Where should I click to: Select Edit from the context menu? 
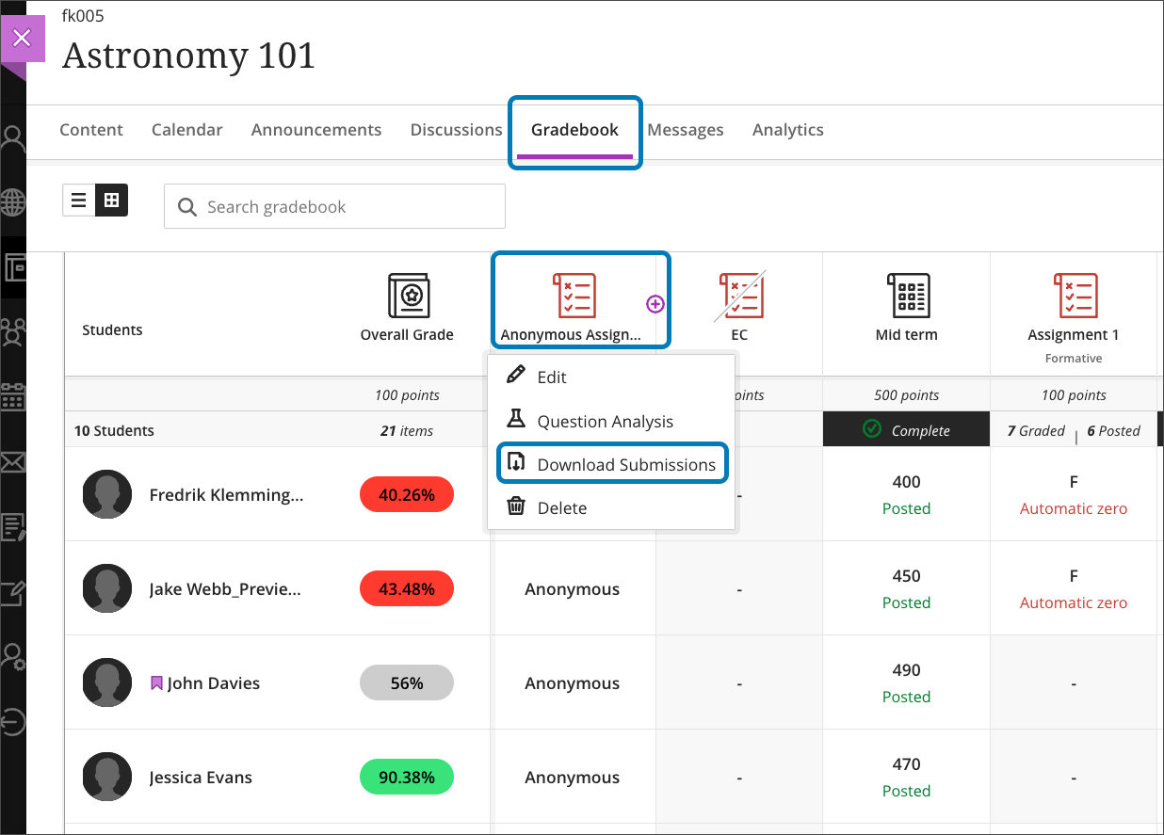552,377
